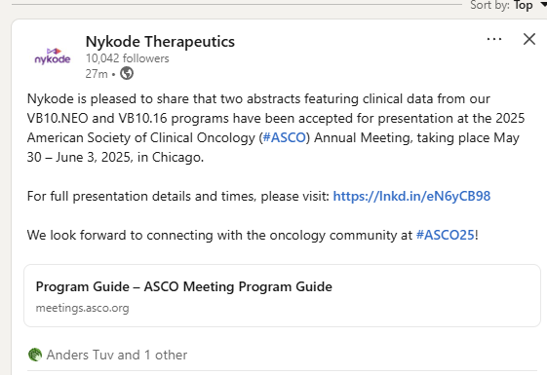The height and width of the screenshot is (375, 547).
Task: Click the post paragraph about VB10.NEO abstracts
Action: (x=276, y=128)
